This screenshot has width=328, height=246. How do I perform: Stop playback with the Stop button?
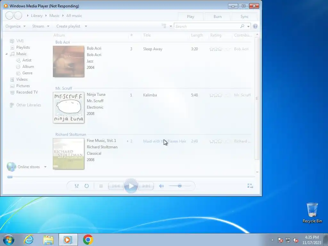tap(101, 186)
